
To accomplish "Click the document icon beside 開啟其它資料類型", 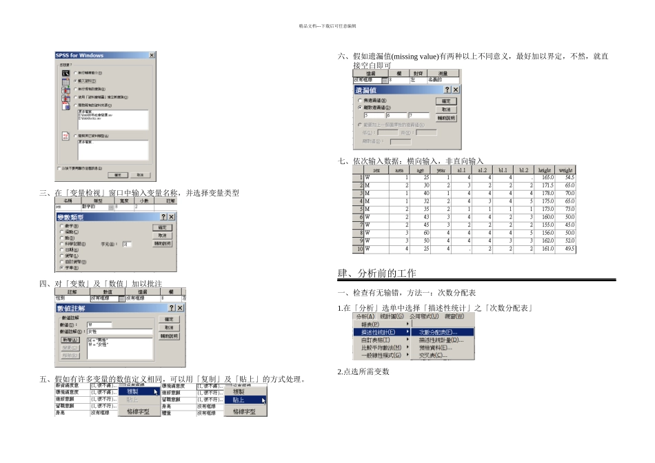I will [65, 136].
